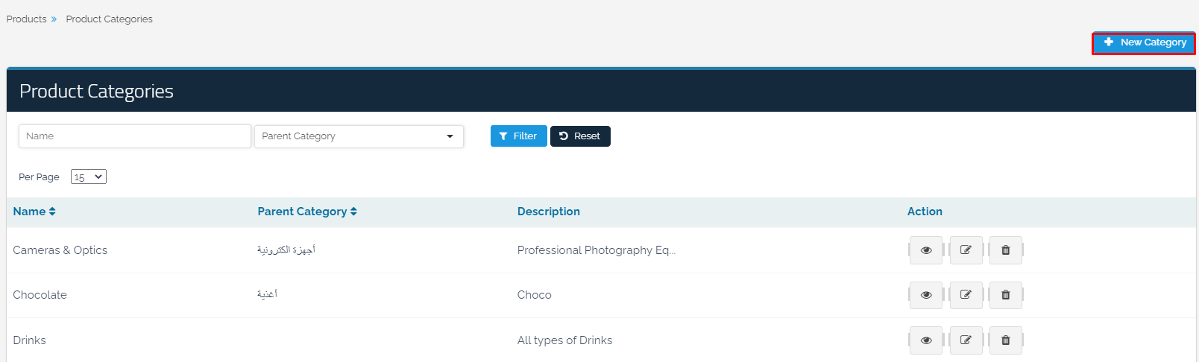The width and height of the screenshot is (1199, 362).
Task: Delete the Drinks category
Action: click(1005, 340)
